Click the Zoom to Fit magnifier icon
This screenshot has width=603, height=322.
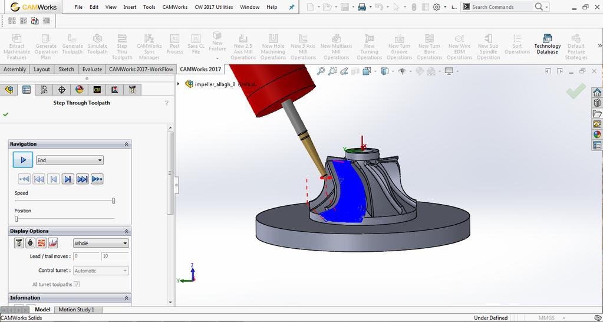pyautogui.click(x=321, y=71)
